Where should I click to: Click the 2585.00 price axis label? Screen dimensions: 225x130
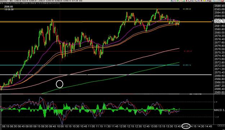click(219, 9)
